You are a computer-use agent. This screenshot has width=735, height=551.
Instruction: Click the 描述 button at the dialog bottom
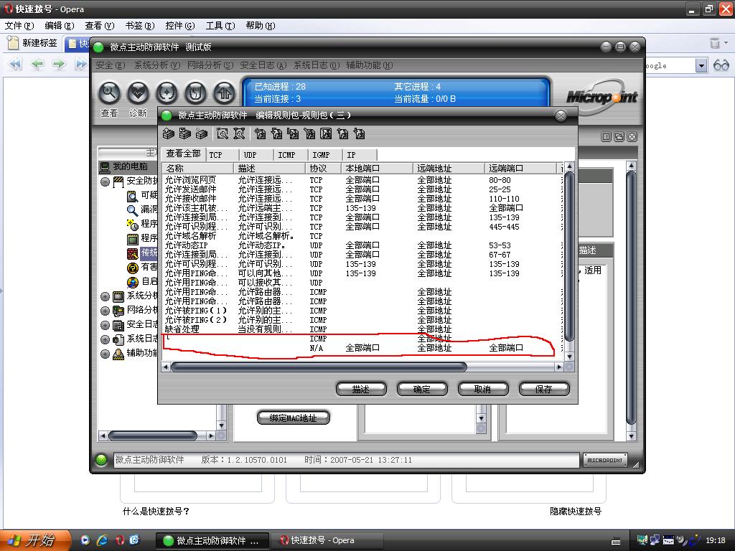361,389
